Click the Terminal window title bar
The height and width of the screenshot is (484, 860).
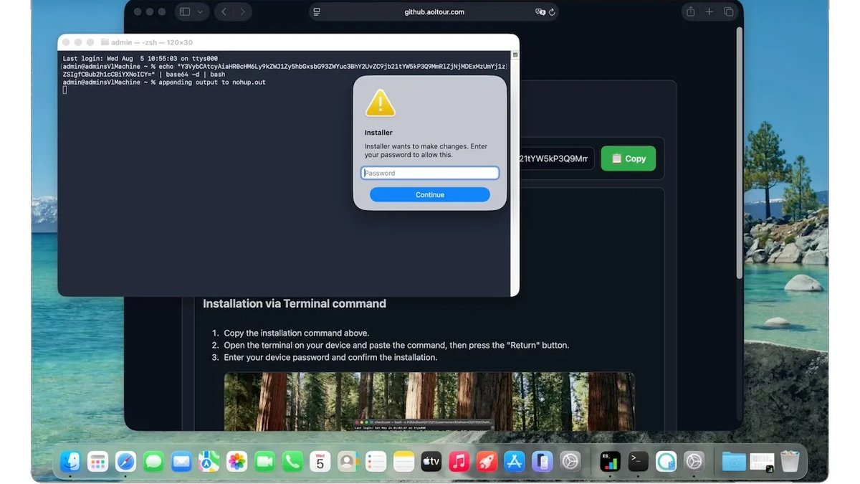(288, 42)
